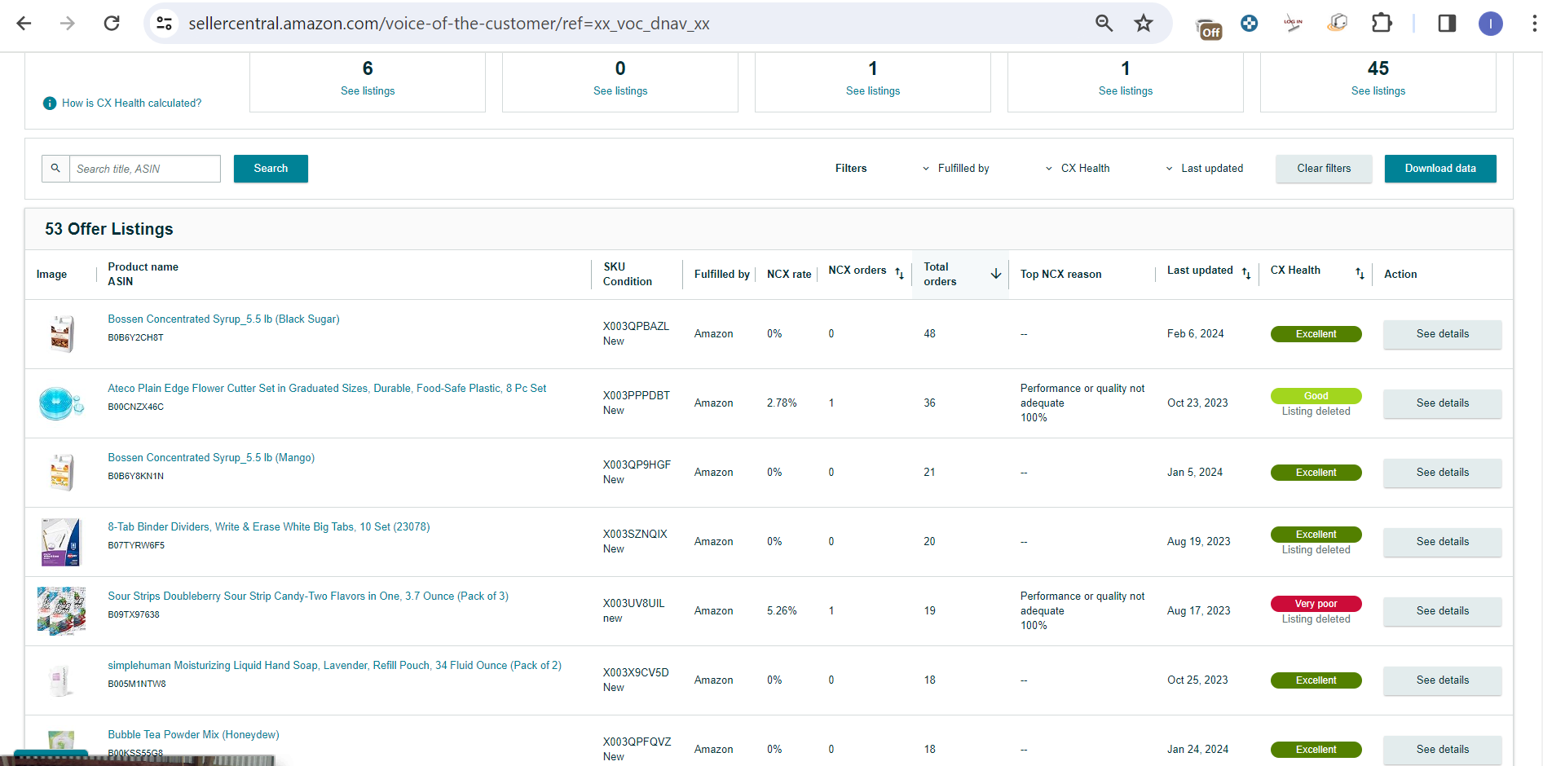See details for Ateco Flower Cutter Set

(x=1442, y=403)
